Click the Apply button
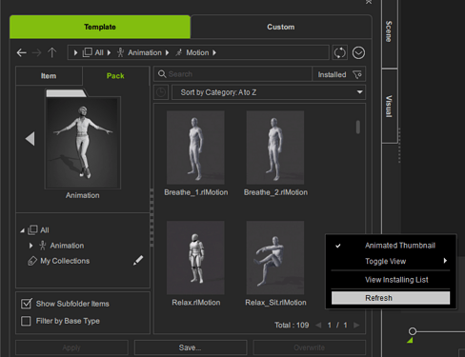 pos(71,347)
